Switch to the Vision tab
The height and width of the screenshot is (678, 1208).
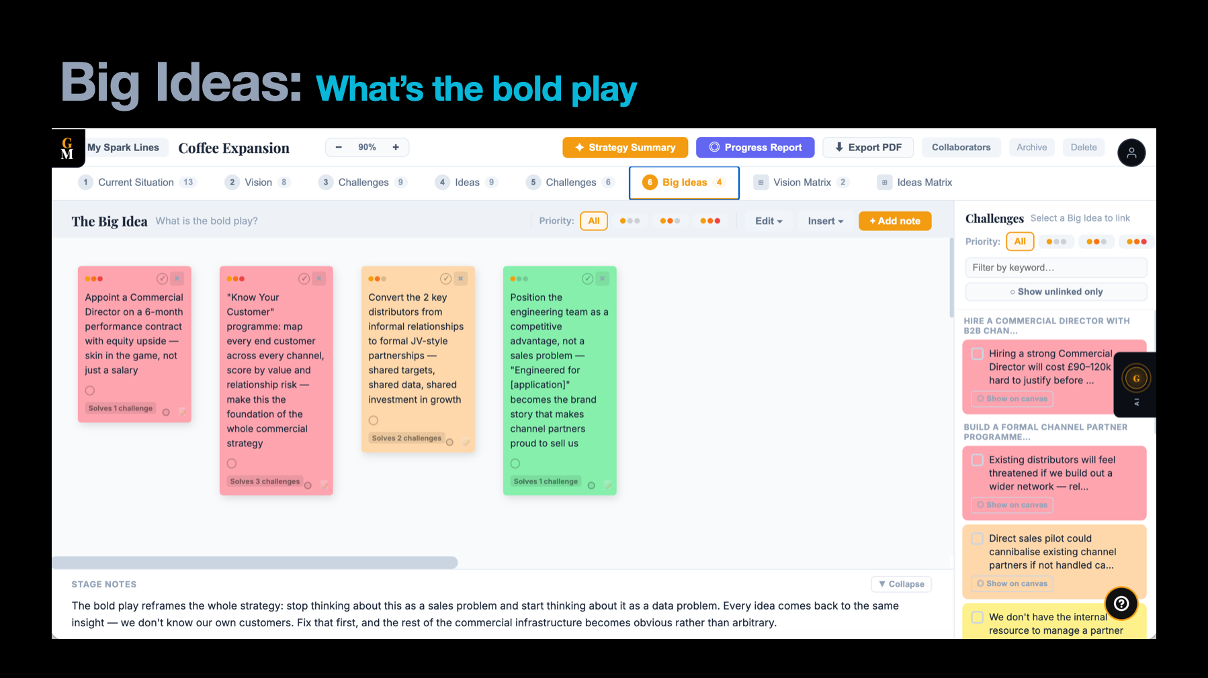tap(258, 183)
